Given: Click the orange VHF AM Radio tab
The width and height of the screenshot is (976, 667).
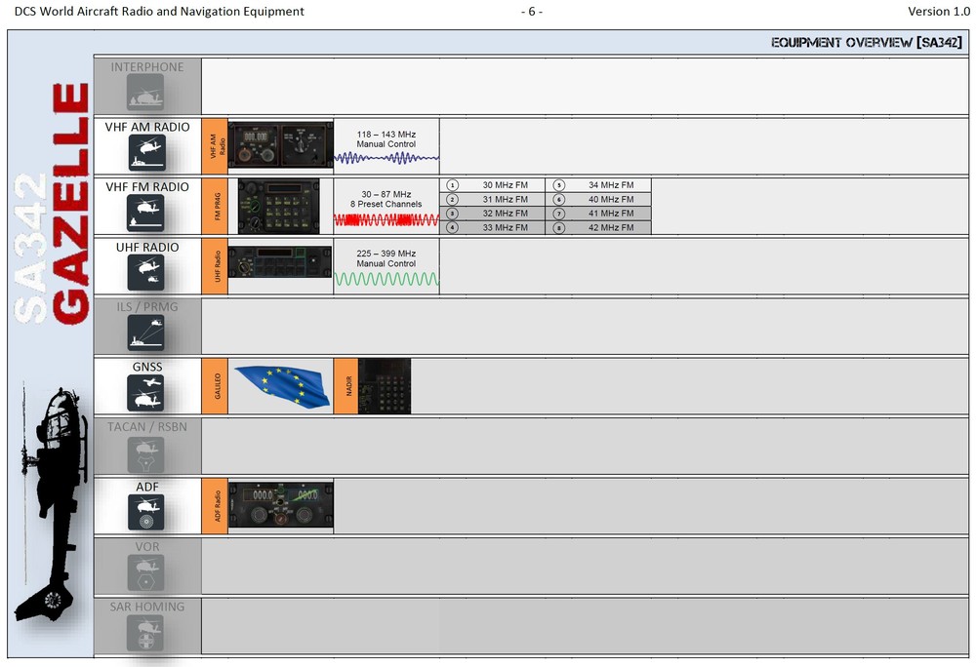Looking at the screenshot, I should pyautogui.click(x=214, y=146).
